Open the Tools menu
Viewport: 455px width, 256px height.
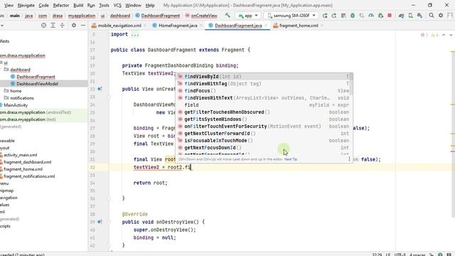(104, 5)
